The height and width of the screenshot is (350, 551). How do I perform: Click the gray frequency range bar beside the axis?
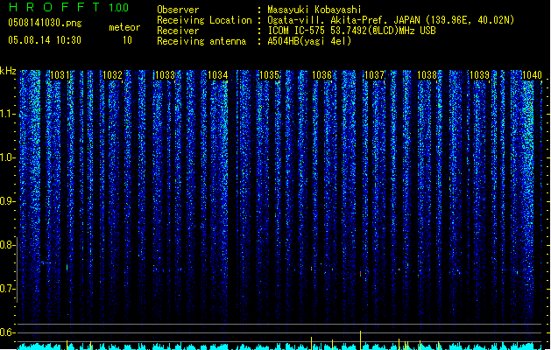(18, 270)
